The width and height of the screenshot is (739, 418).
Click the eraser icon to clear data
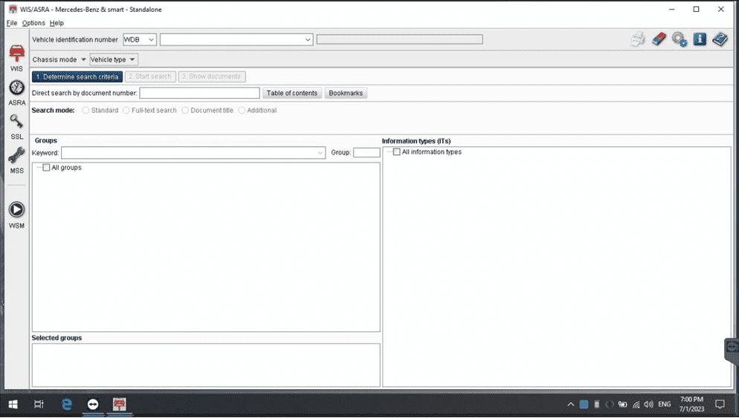click(x=659, y=39)
